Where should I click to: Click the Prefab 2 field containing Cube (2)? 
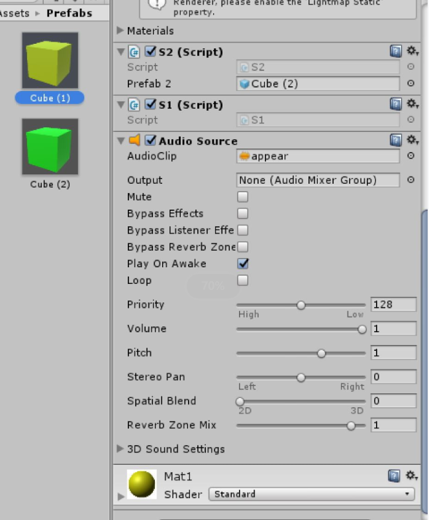click(318, 84)
